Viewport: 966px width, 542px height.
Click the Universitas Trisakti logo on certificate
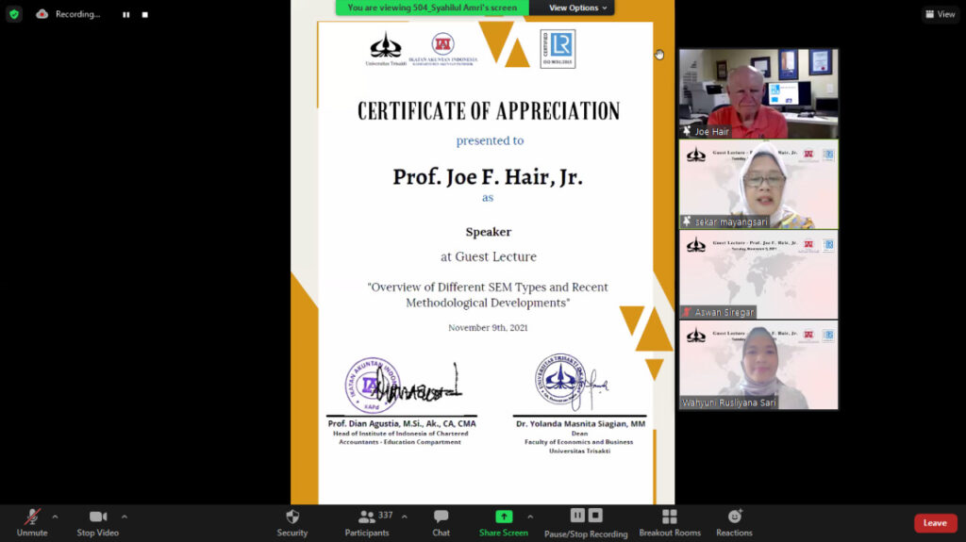pos(386,49)
